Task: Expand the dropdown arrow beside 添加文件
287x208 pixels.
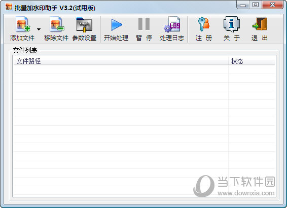Action: (39, 29)
